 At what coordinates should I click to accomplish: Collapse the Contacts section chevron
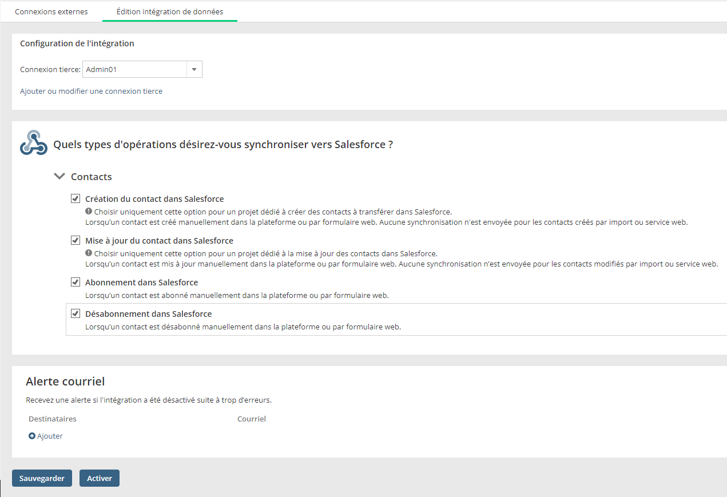pos(59,176)
